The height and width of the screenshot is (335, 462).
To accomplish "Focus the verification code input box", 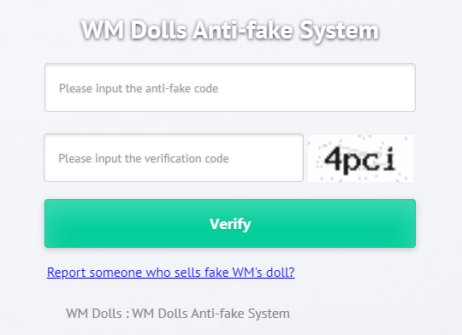I will coord(174,158).
